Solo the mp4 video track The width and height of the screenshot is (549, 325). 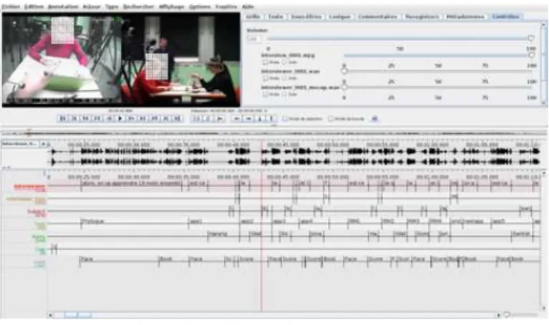pyautogui.click(x=284, y=62)
